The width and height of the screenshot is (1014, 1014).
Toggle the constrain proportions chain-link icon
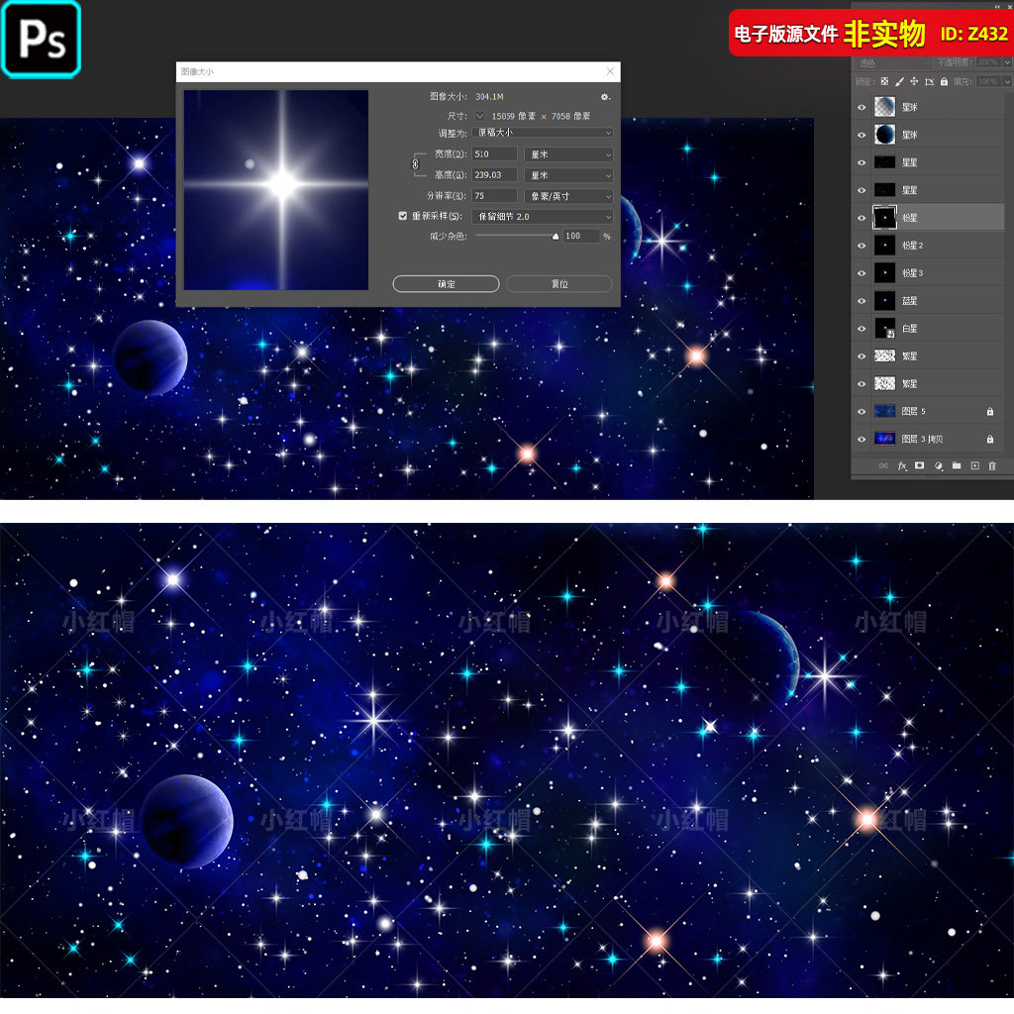pyautogui.click(x=415, y=164)
